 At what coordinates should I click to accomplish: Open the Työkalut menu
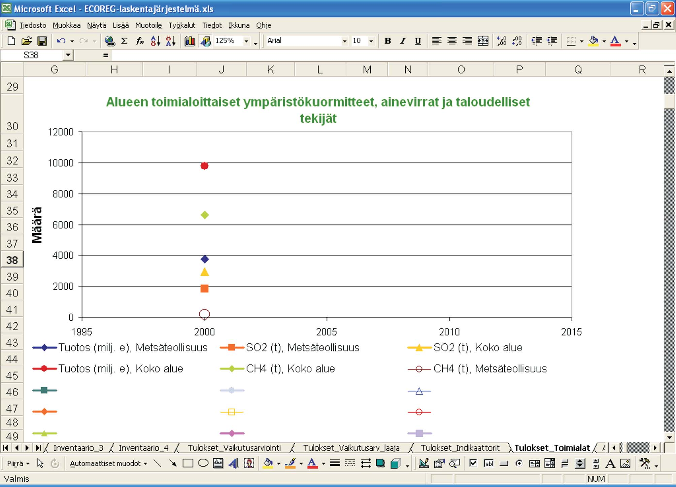tap(182, 25)
